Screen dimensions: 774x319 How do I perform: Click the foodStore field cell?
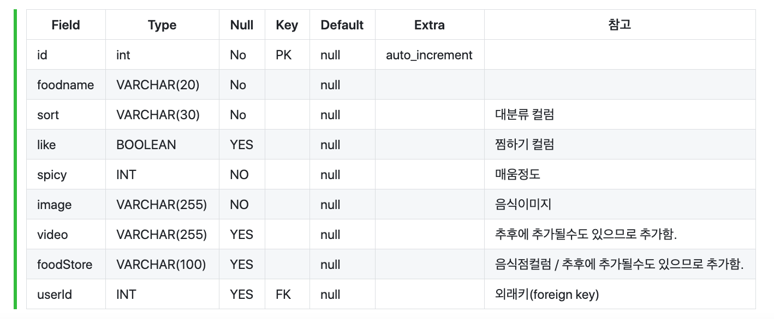click(66, 265)
